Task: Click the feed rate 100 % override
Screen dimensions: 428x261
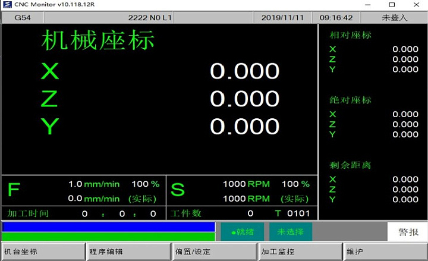Action: point(145,184)
